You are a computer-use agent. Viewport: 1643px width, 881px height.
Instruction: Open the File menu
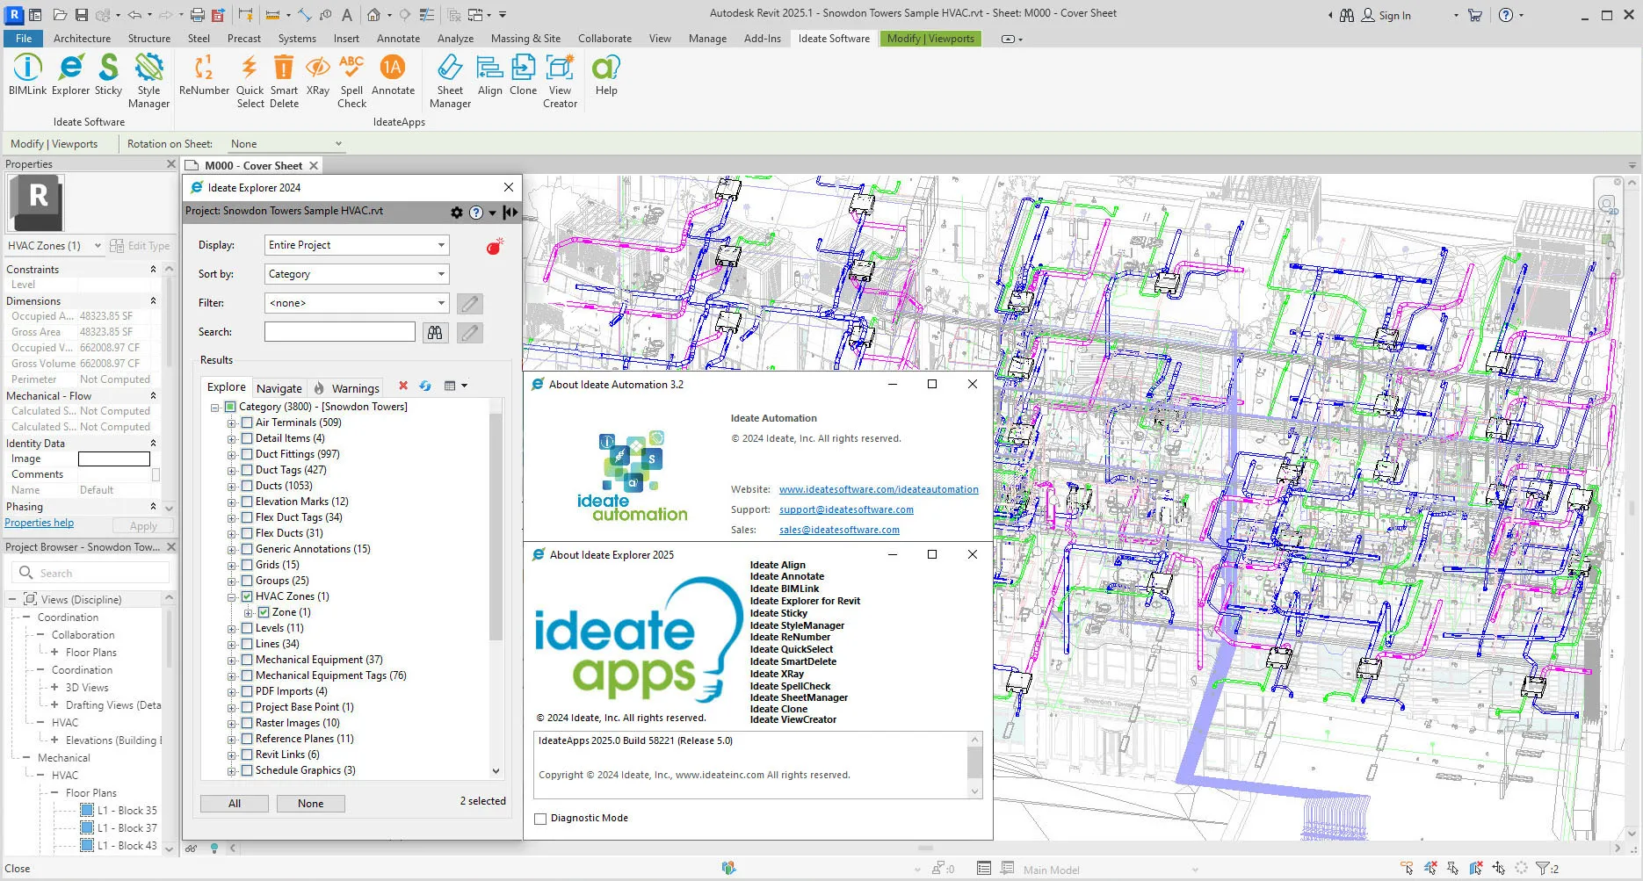click(x=24, y=39)
